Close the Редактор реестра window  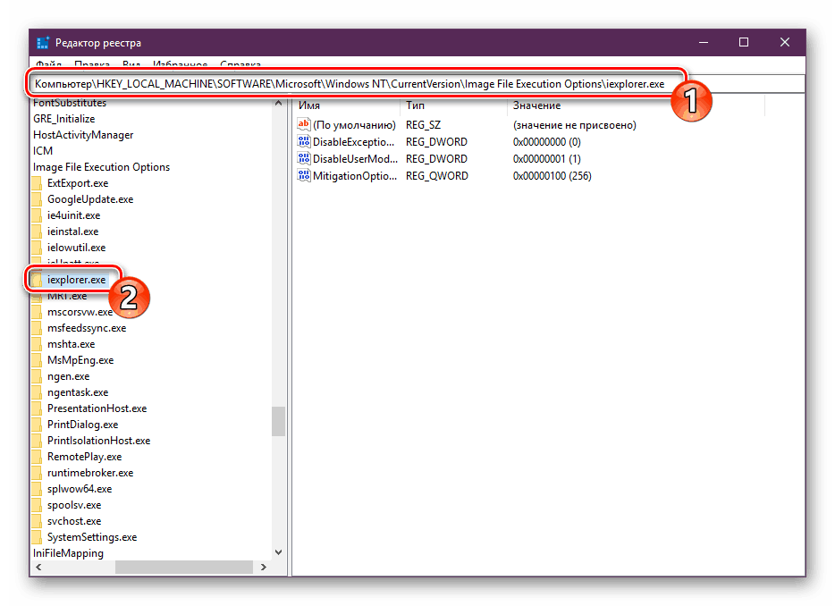click(785, 43)
